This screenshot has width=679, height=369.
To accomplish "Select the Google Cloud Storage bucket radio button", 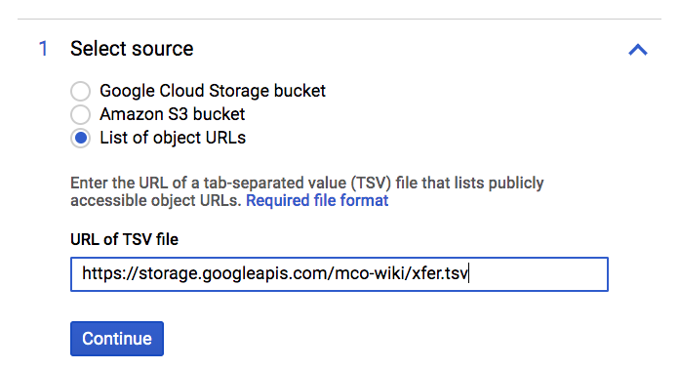I will (81, 91).
